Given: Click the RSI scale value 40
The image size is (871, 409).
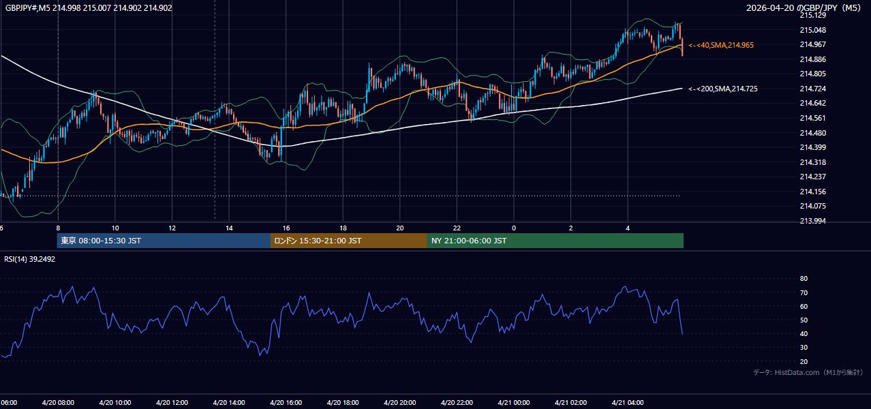Looking at the screenshot, I should (804, 333).
